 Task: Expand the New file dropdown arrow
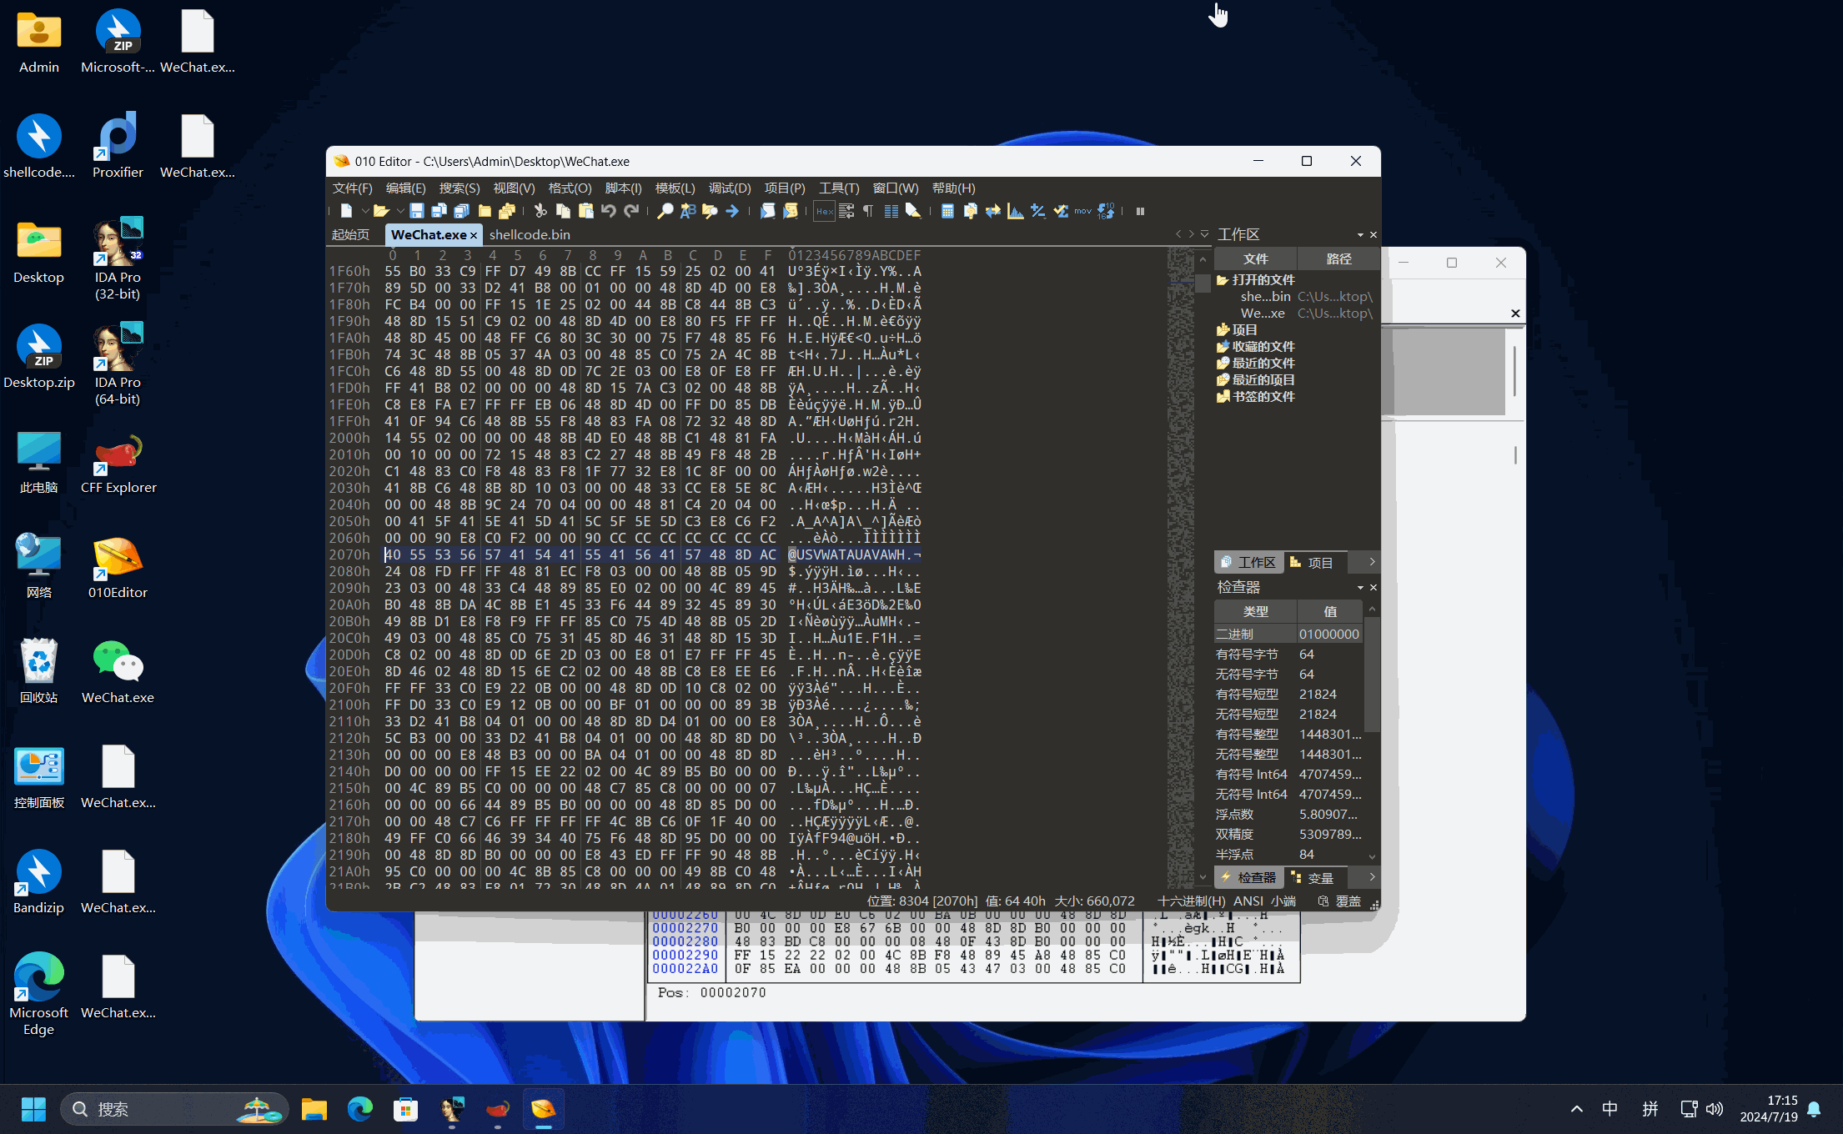pyautogui.click(x=364, y=211)
